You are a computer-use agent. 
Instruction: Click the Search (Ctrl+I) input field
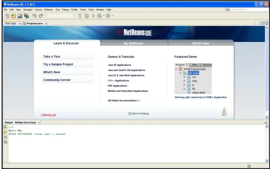coord(250,10)
